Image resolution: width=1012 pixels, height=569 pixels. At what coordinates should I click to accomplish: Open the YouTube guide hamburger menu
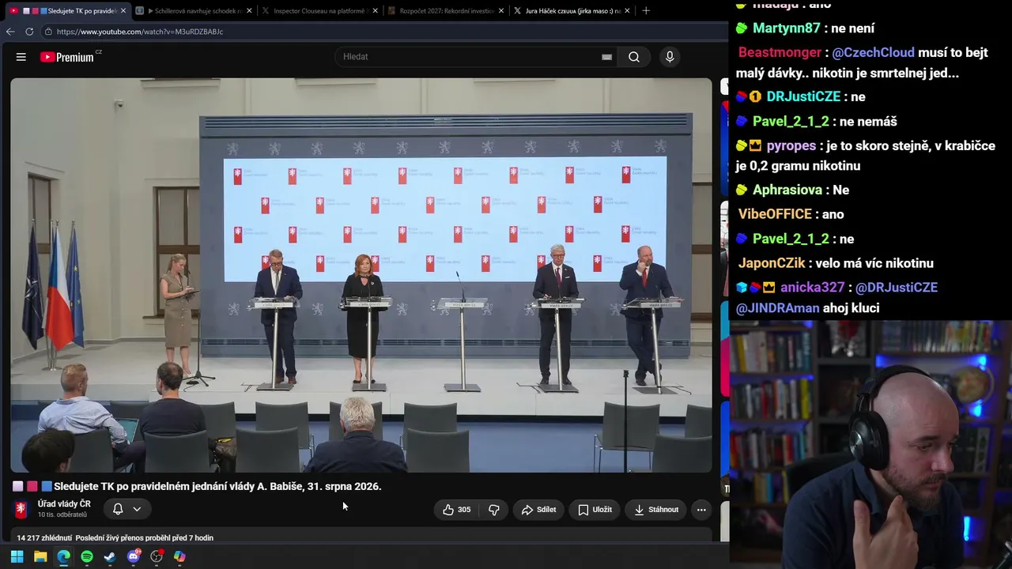21,57
